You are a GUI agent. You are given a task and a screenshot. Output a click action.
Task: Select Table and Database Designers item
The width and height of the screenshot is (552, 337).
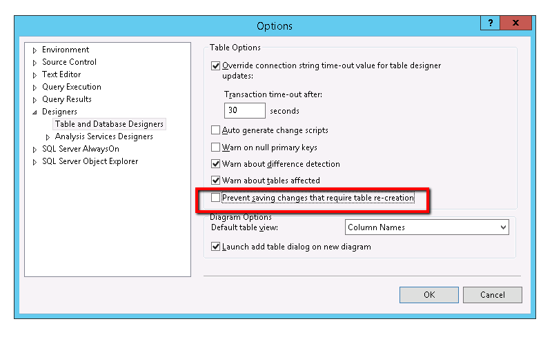[x=109, y=124]
